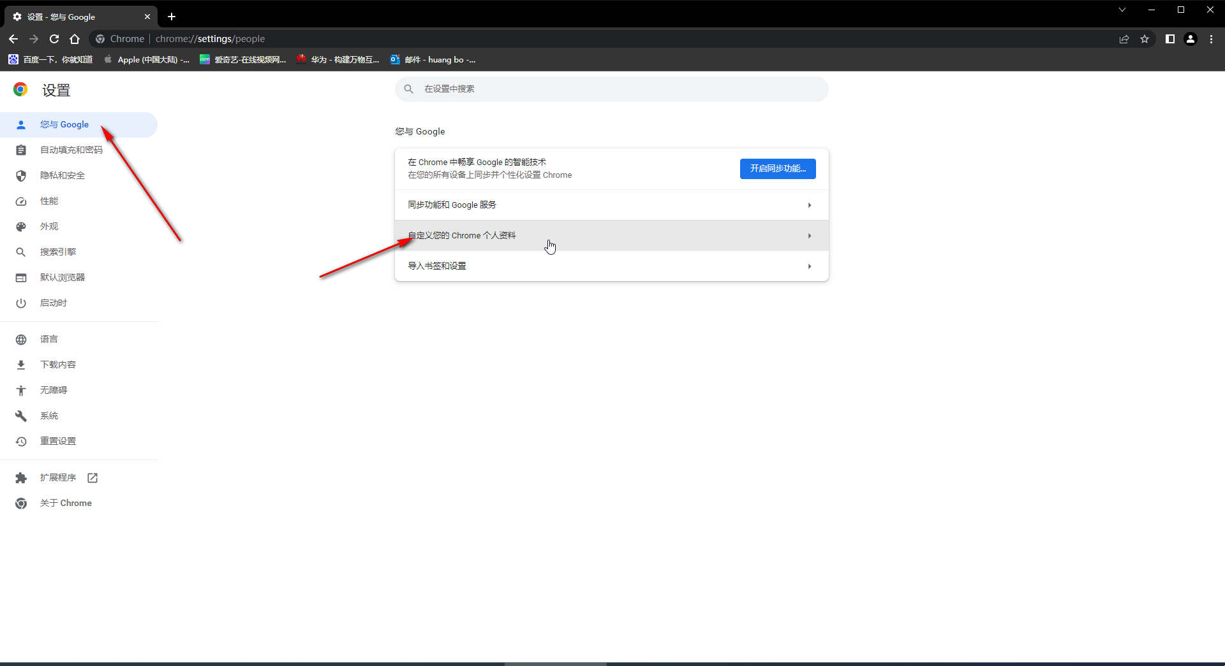Image resolution: width=1225 pixels, height=666 pixels.
Task: Open tab search chevron in title bar
Action: [1122, 10]
